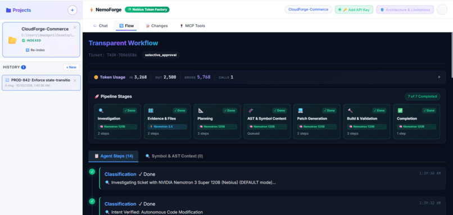Click the gross token count 5,768
The width and height of the screenshot is (453, 215).
click(203, 77)
